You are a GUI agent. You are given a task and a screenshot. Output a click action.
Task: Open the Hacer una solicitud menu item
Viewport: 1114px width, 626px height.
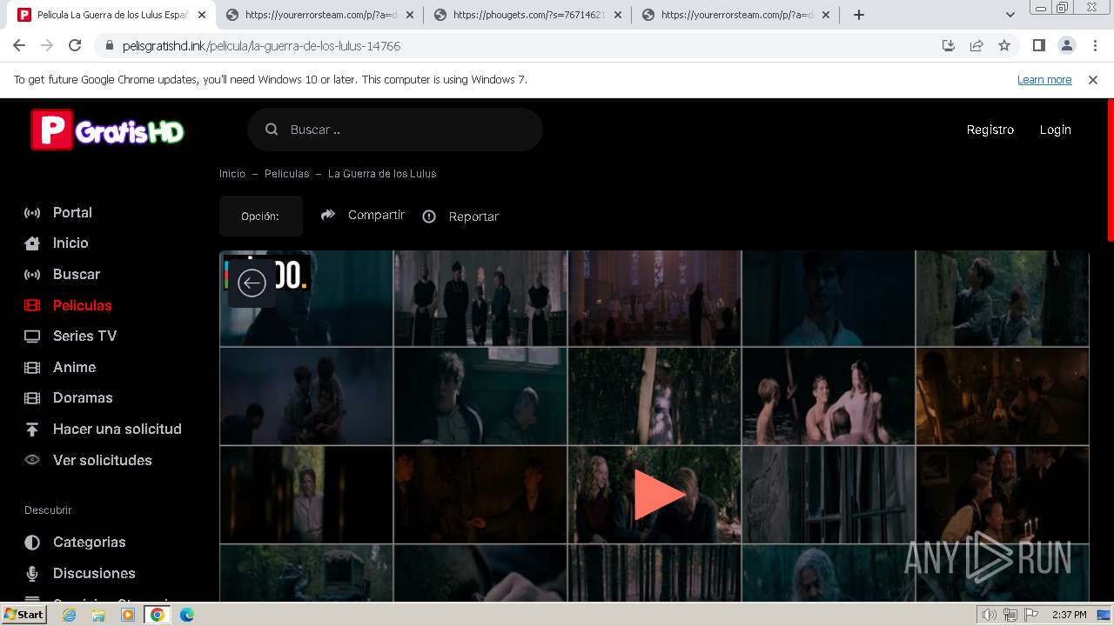point(117,430)
